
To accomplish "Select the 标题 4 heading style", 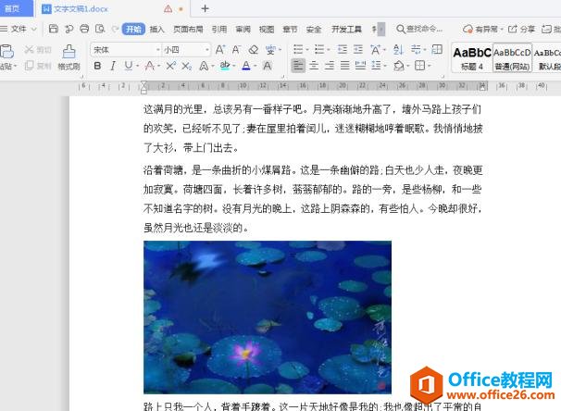I will [472, 57].
